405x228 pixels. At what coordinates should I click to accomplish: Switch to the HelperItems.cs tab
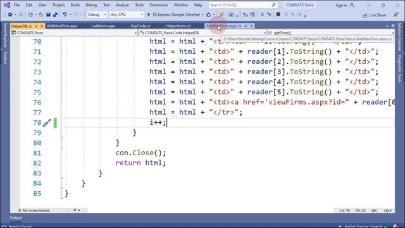click(178, 26)
